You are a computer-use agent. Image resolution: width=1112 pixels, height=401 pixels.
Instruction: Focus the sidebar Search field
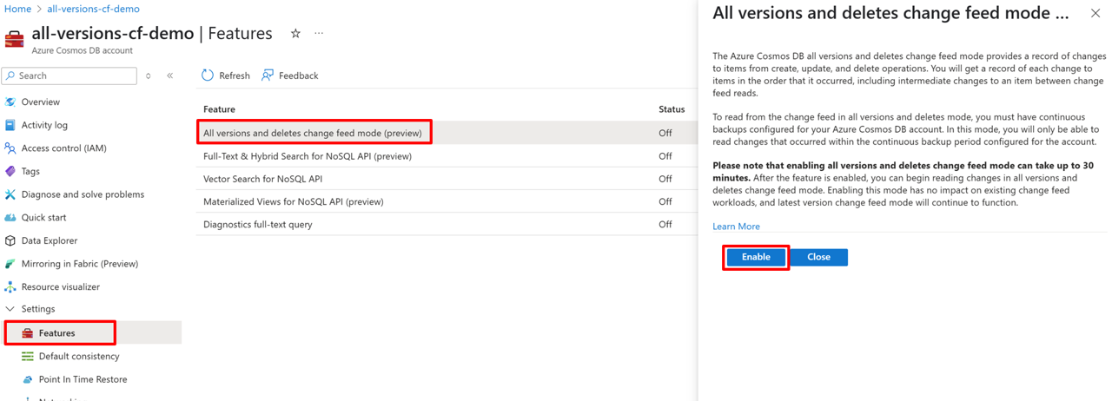click(x=69, y=76)
